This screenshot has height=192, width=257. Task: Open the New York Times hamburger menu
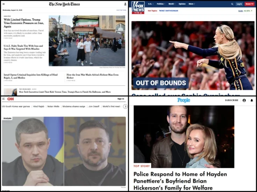3,4
